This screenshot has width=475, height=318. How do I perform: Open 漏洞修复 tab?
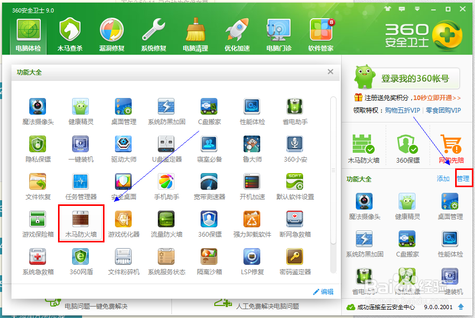pyautogui.click(x=112, y=35)
